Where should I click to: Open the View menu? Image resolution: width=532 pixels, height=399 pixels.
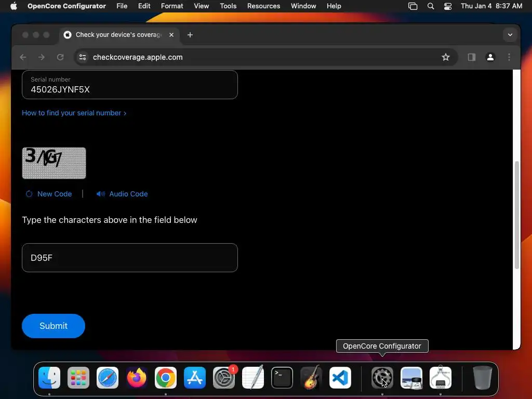tap(201, 6)
